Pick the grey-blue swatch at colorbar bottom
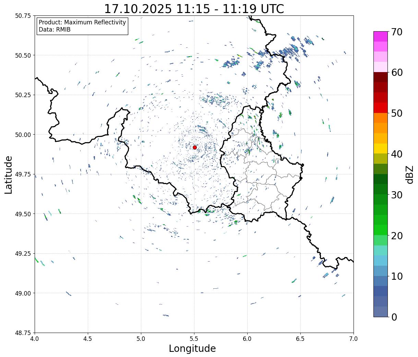The height and width of the screenshot is (357, 418). click(381, 312)
